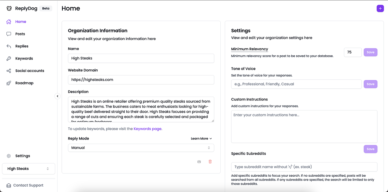Image resolution: width=388 pixels, height=192 pixels.
Task: Open Roadmap via rocket icon
Action: tap(9, 83)
